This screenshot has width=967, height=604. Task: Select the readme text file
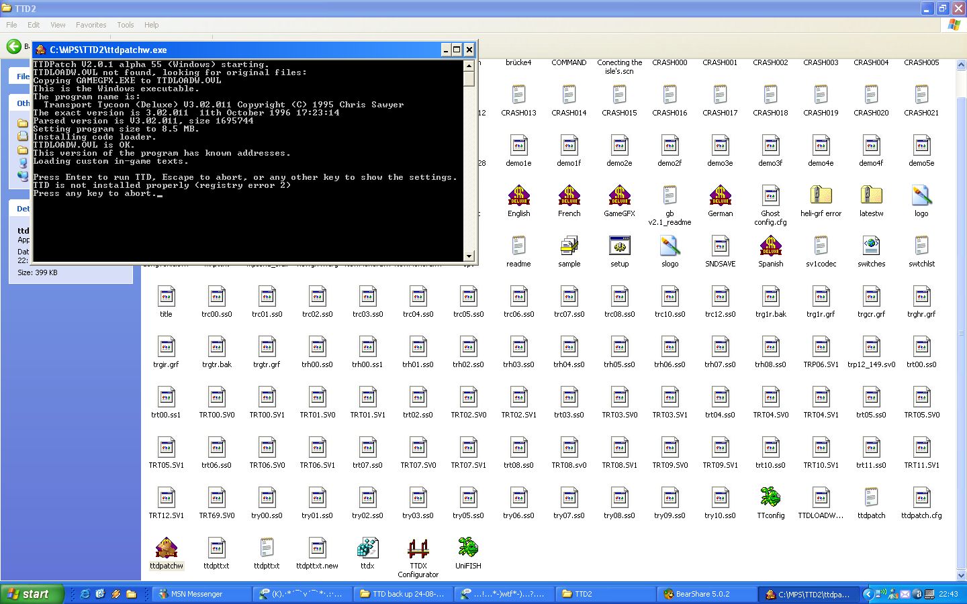coord(518,246)
